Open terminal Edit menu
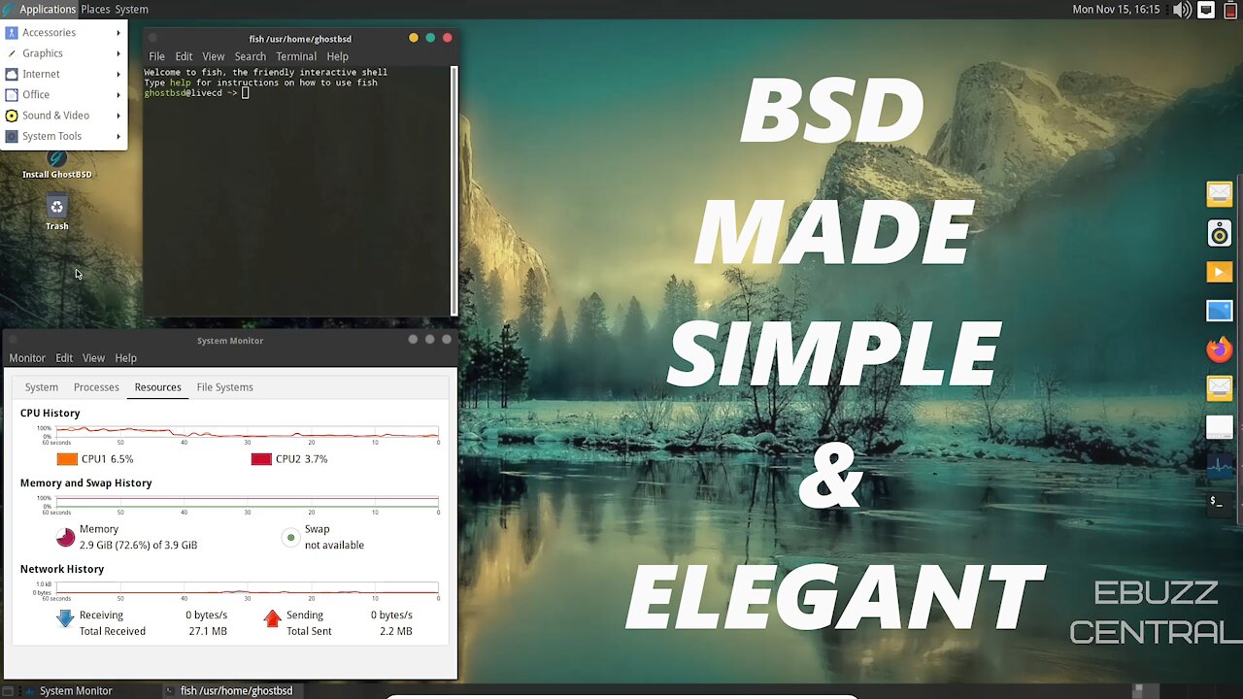This screenshot has height=699, width=1243. [x=184, y=56]
